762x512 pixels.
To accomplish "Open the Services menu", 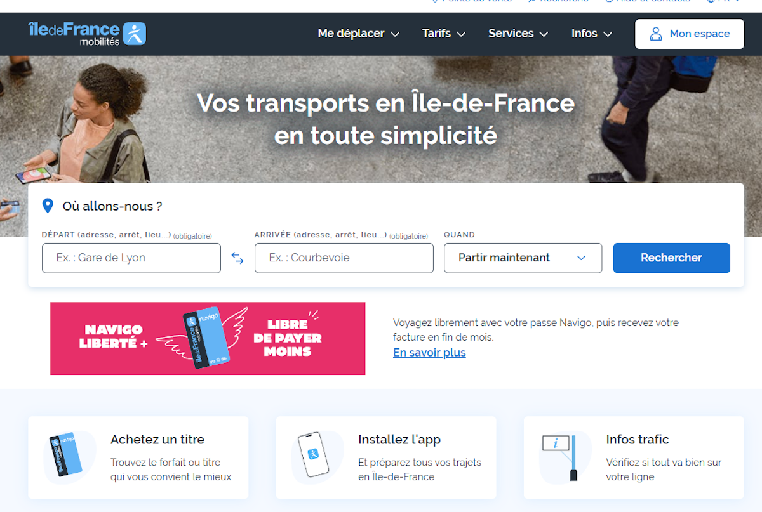I will click(x=518, y=34).
